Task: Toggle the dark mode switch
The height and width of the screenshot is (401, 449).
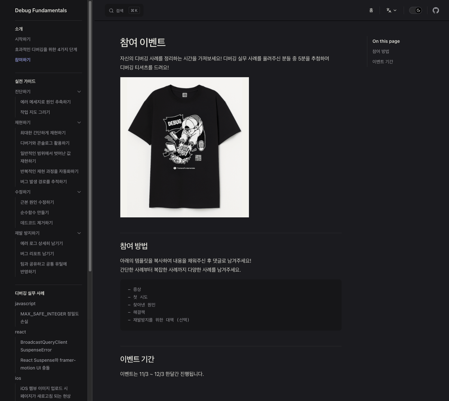Action: tap(415, 10)
